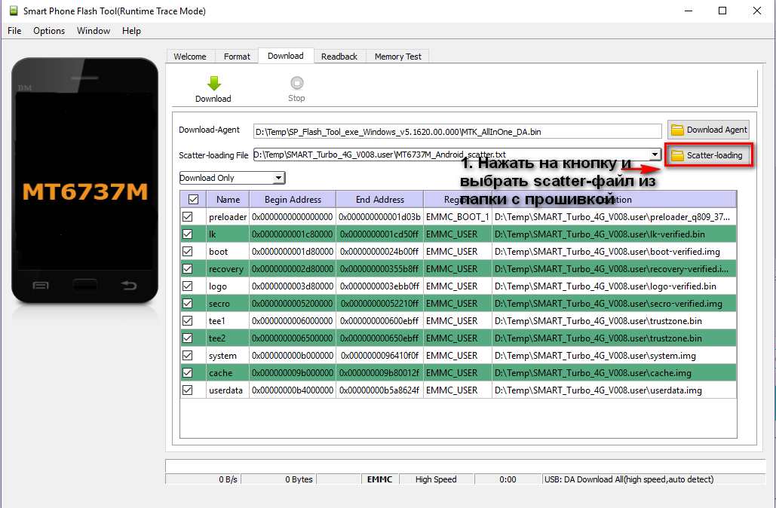Uncheck the boot partition checkbox
The image size is (776, 508).
click(x=188, y=251)
